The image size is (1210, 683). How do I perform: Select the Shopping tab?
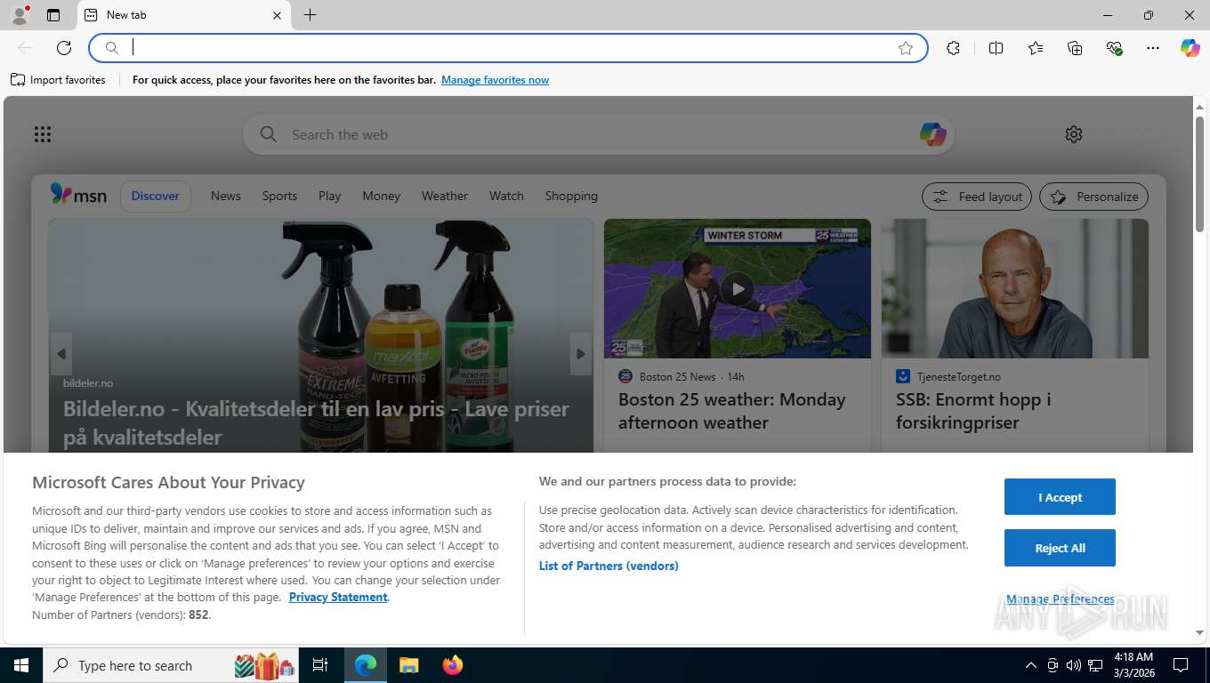tap(571, 196)
